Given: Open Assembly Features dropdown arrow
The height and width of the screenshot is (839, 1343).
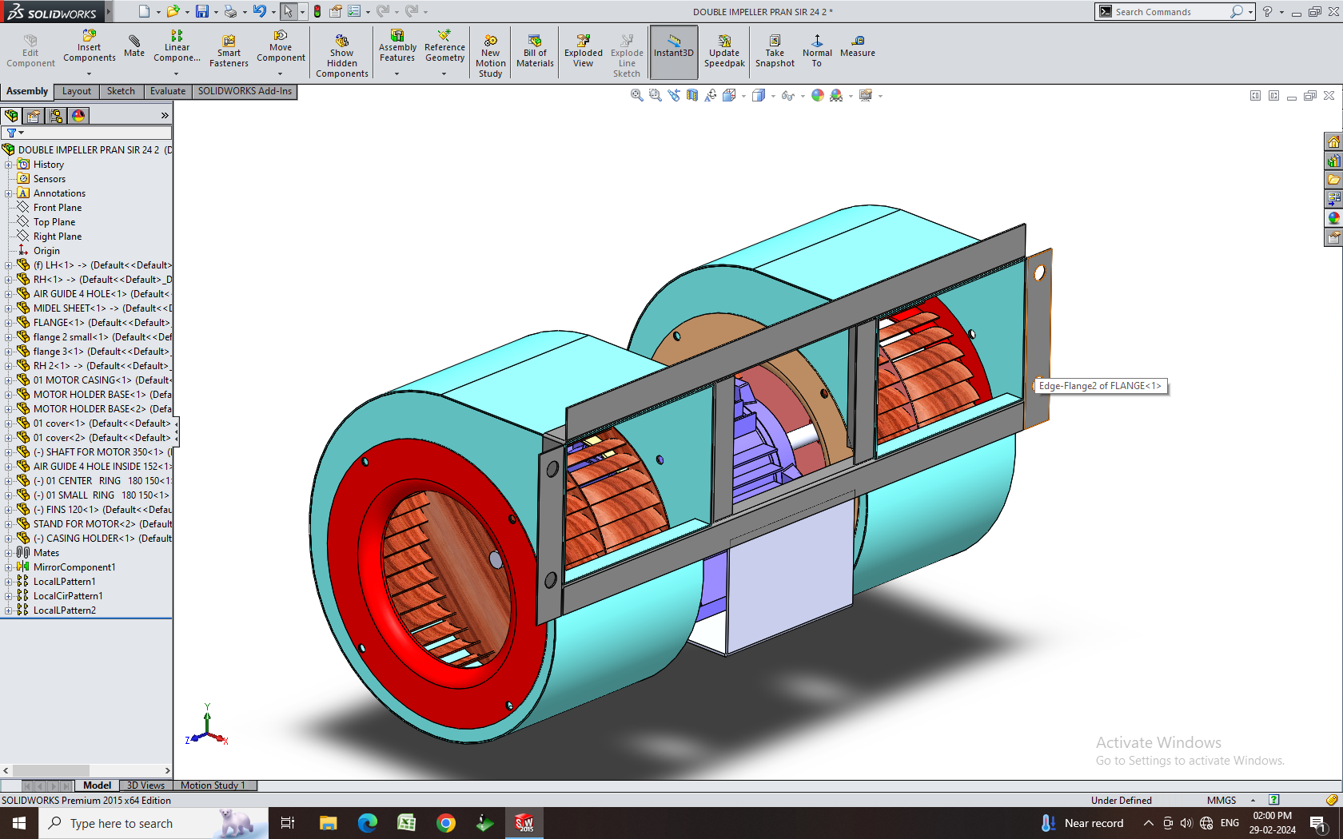Looking at the screenshot, I should pyautogui.click(x=397, y=74).
